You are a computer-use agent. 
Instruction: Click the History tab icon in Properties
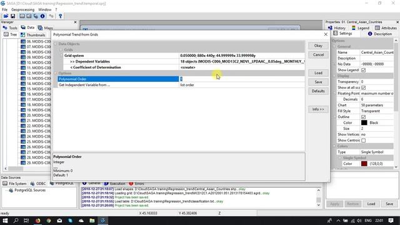point(330,27)
